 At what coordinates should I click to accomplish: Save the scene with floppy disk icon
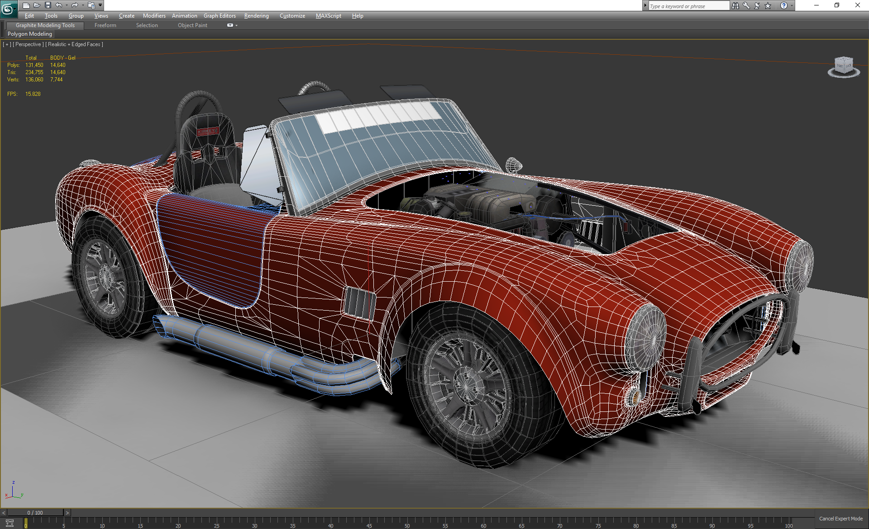tap(48, 5)
